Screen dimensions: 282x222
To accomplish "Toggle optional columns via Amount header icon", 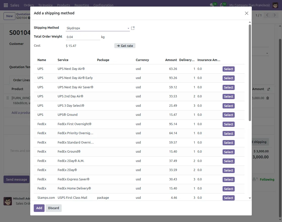I will point(268,89).
